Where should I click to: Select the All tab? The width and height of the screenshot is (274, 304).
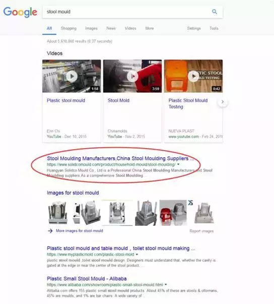click(49, 28)
